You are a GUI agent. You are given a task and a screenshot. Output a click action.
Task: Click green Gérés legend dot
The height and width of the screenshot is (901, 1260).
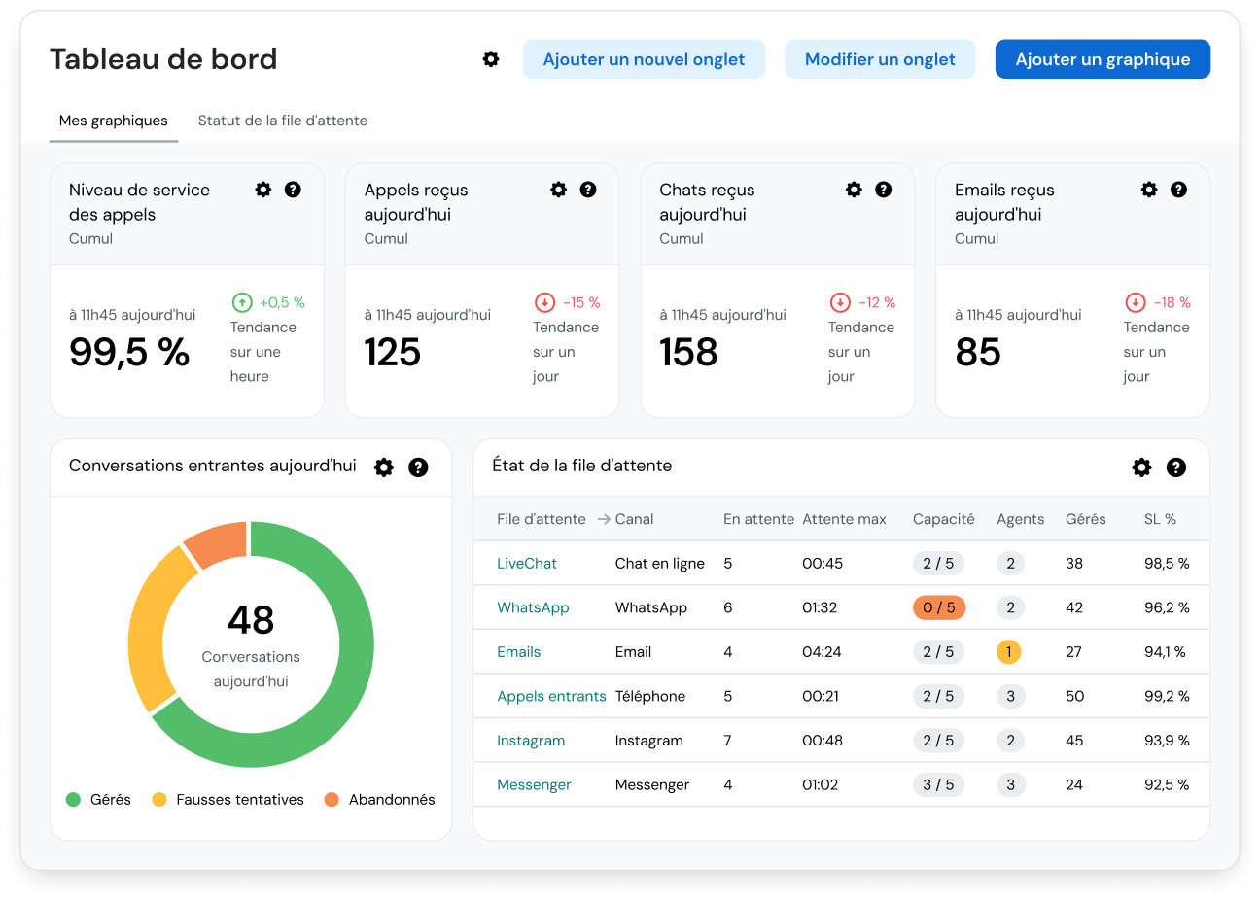click(x=73, y=800)
